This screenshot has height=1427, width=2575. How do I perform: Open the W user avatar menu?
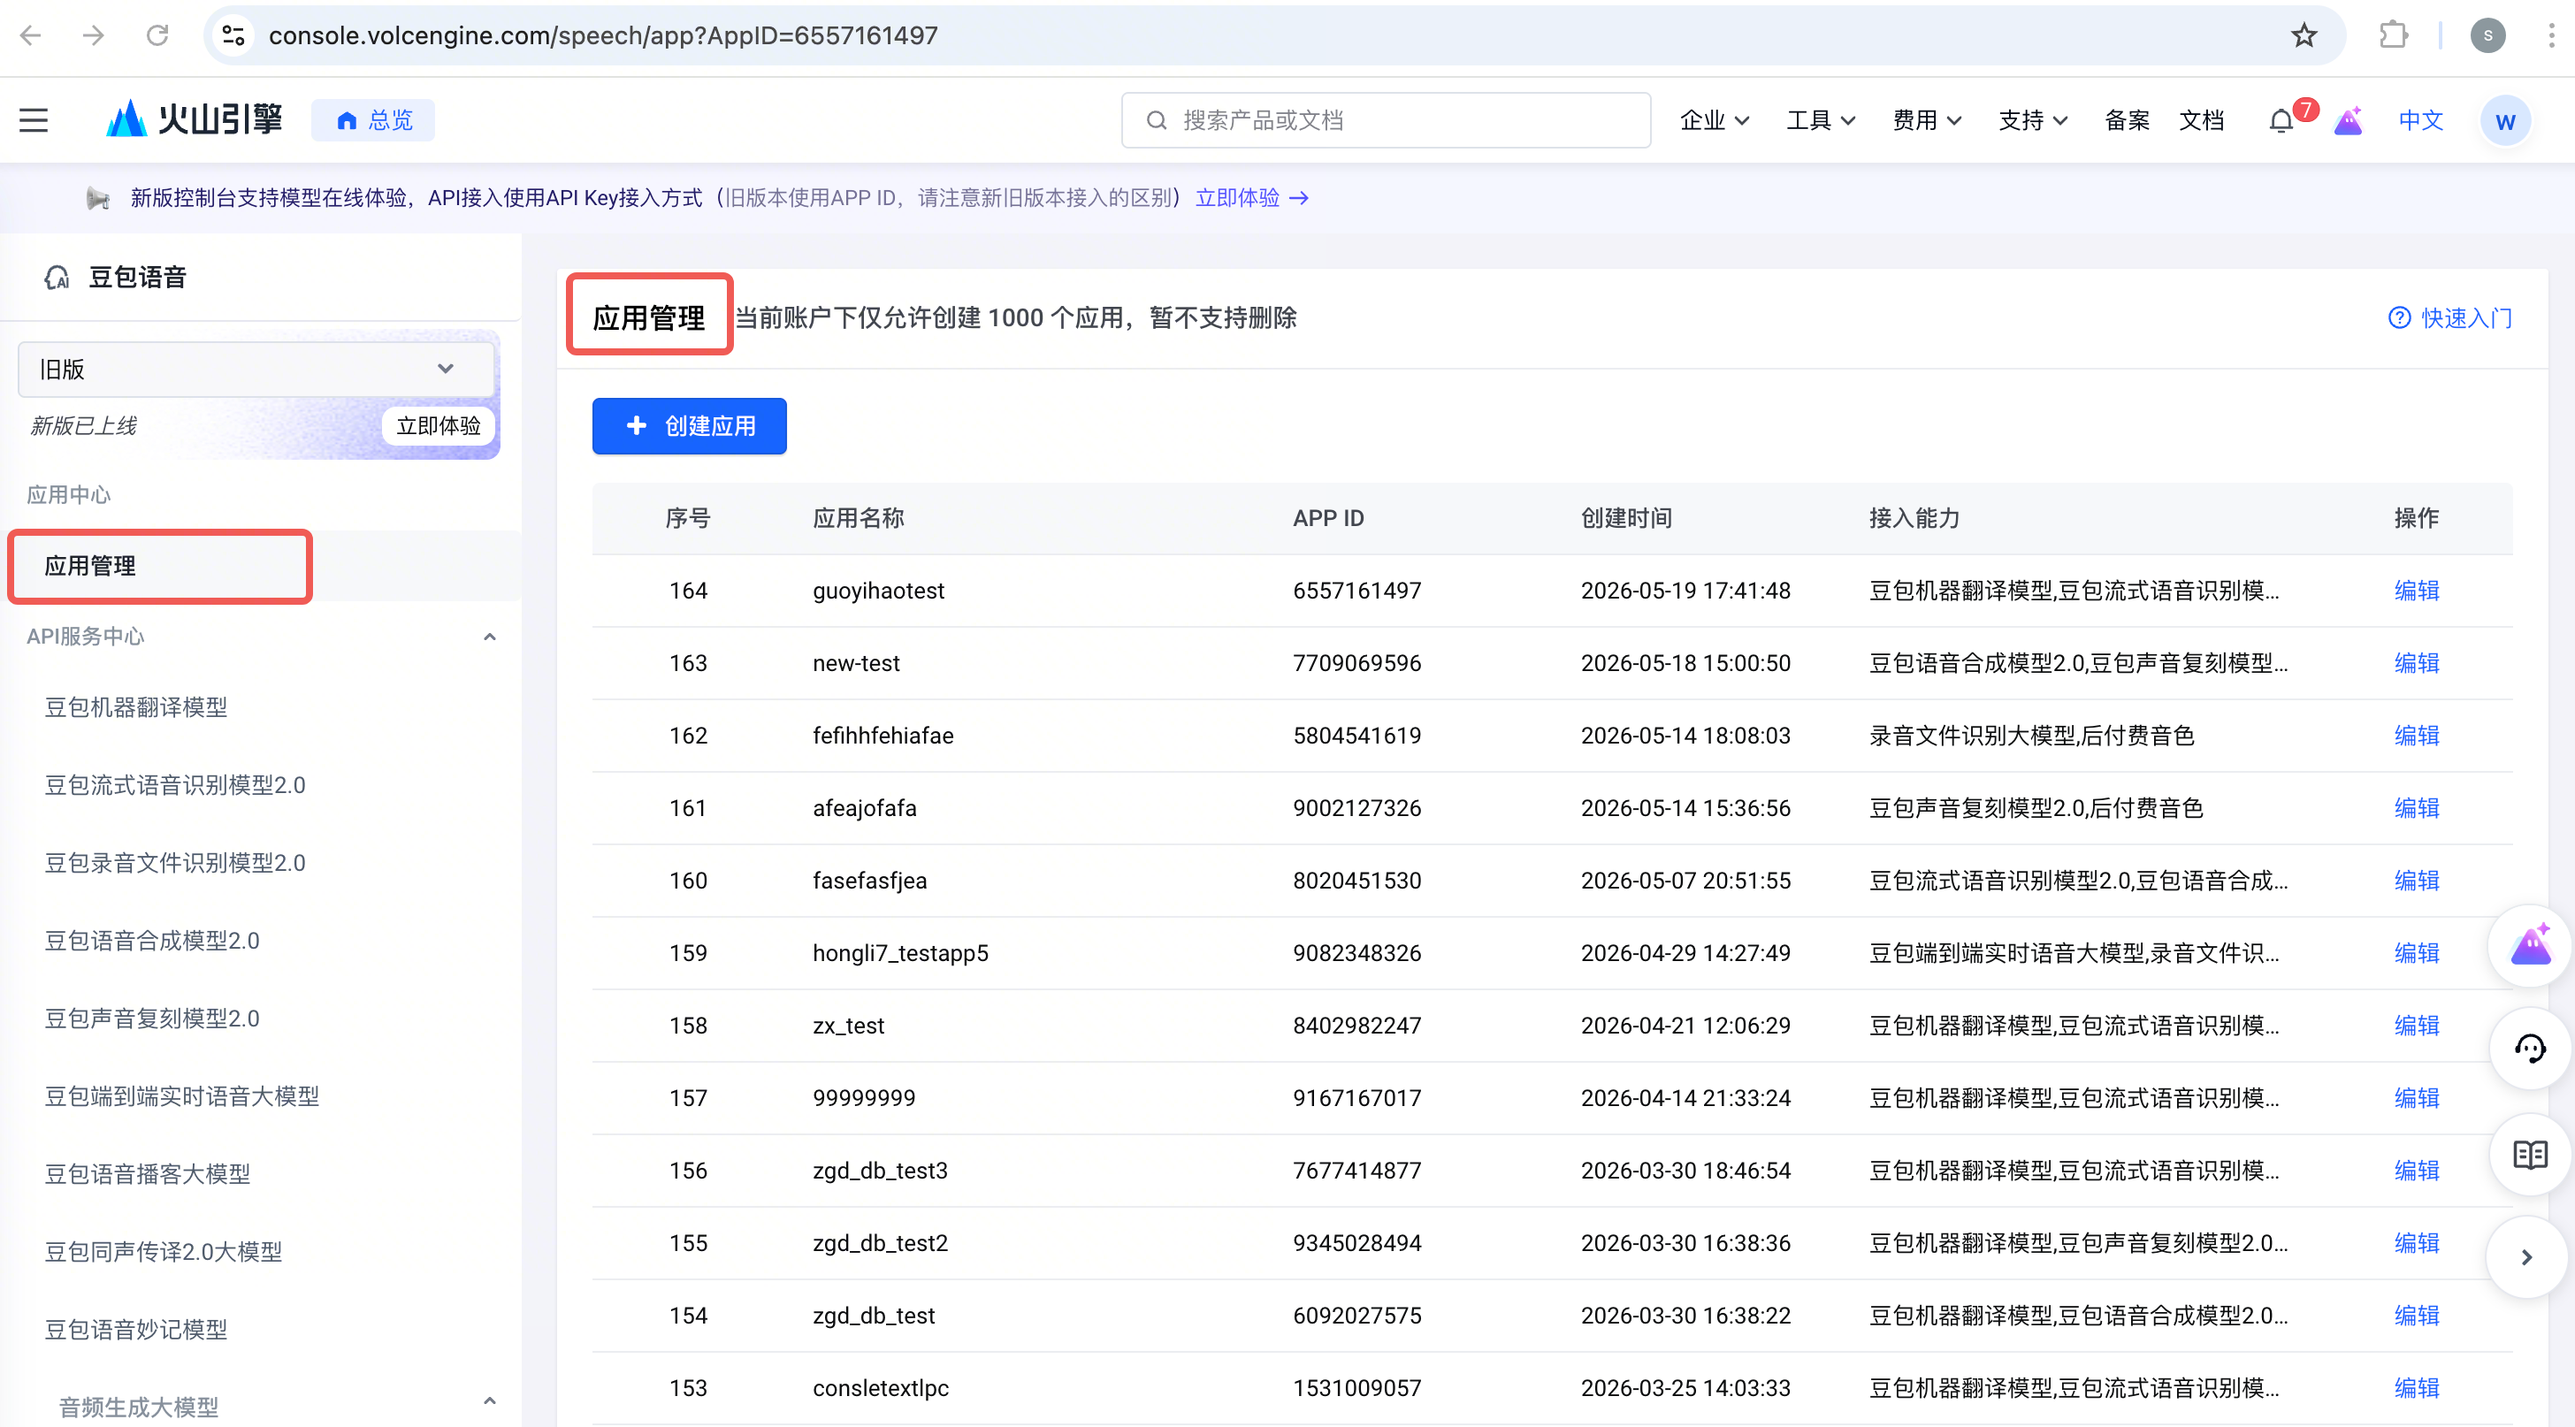point(2505,121)
